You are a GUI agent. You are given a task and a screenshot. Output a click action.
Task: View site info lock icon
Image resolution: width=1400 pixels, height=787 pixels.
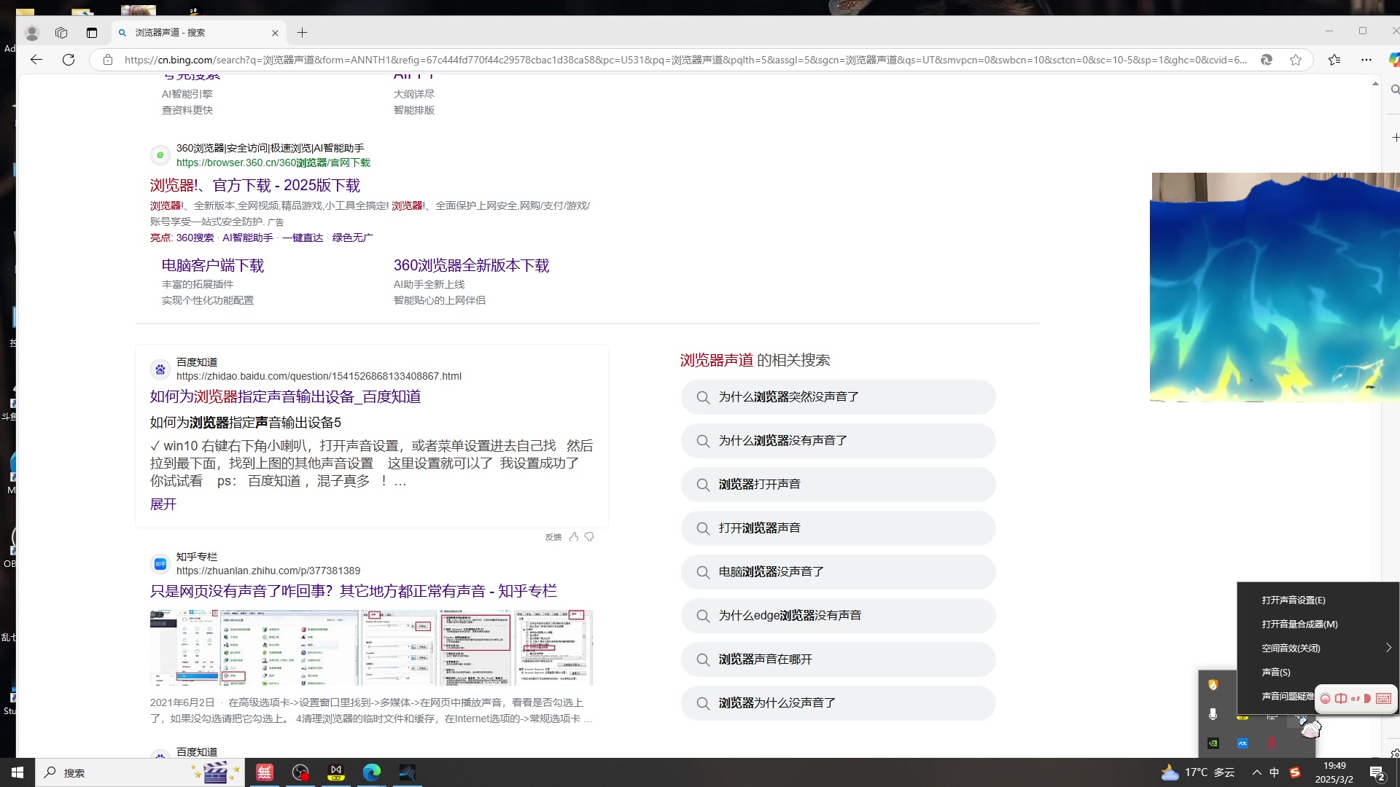click(108, 60)
